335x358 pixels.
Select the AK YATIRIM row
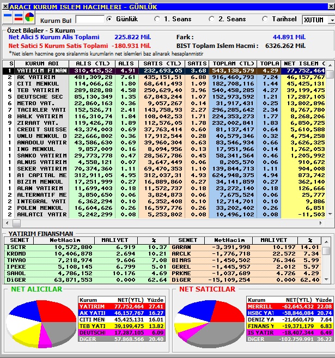point(165,77)
